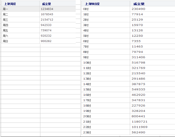Click the 920232 value for 周六
Viewport: 175px width, 137px height.
tap(46, 36)
